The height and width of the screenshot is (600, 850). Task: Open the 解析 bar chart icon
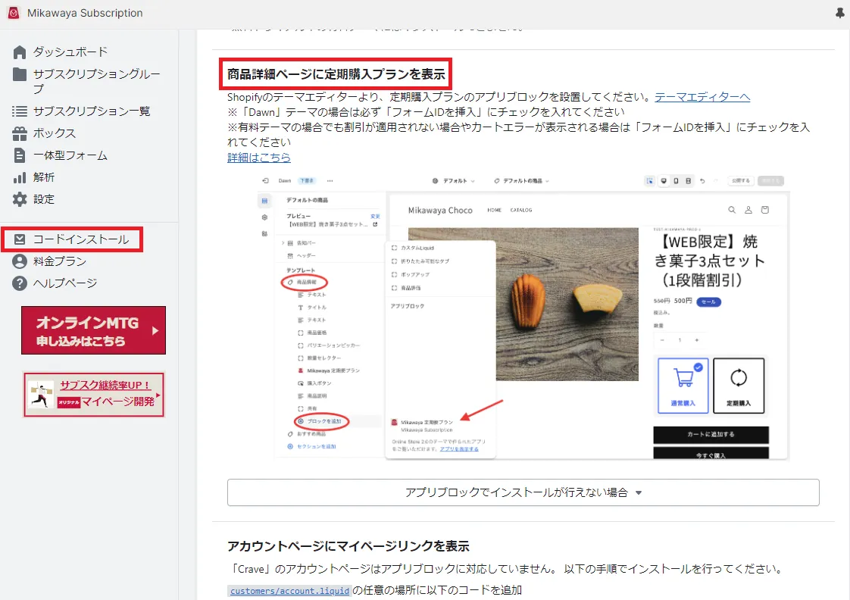tap(20, 177)
